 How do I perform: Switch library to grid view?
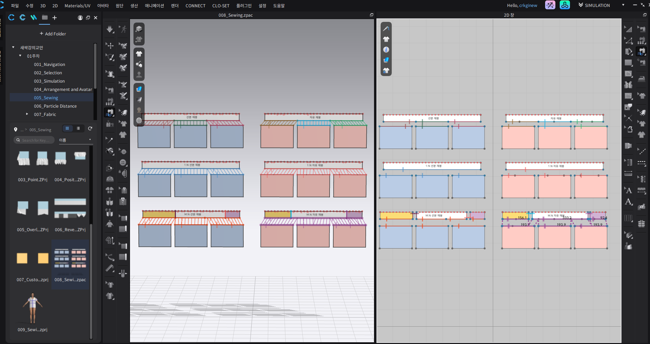pos(67,128)
